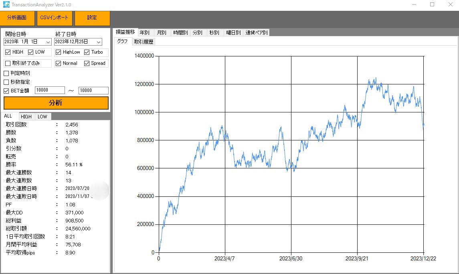Switch to the HIGH statistics tab

26,116
